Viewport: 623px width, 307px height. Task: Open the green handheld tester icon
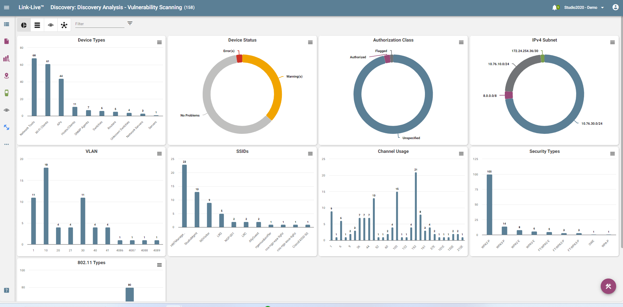click(7, 93)
